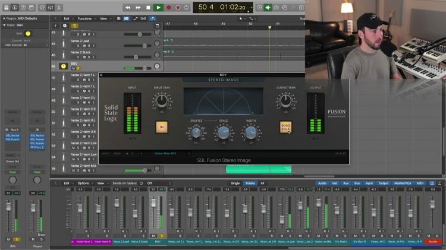Toggle the list view icon in tracks toolbar
Viewport: 446px width, 250px height.
pyautogui.click(x=126, y=18)
